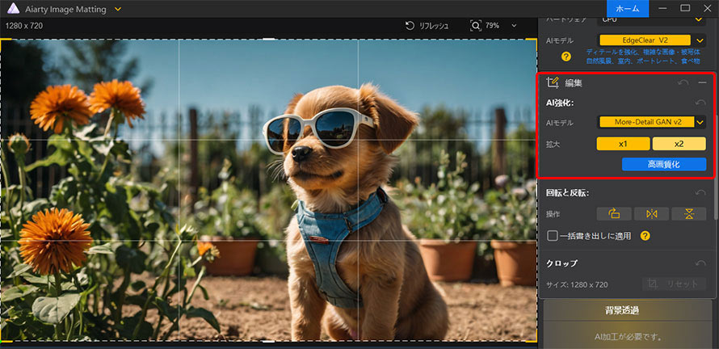The image size is (719, 349).
Task: Choose the x2 upscale option
Action: pyautogui.click(x=679, y=144)
